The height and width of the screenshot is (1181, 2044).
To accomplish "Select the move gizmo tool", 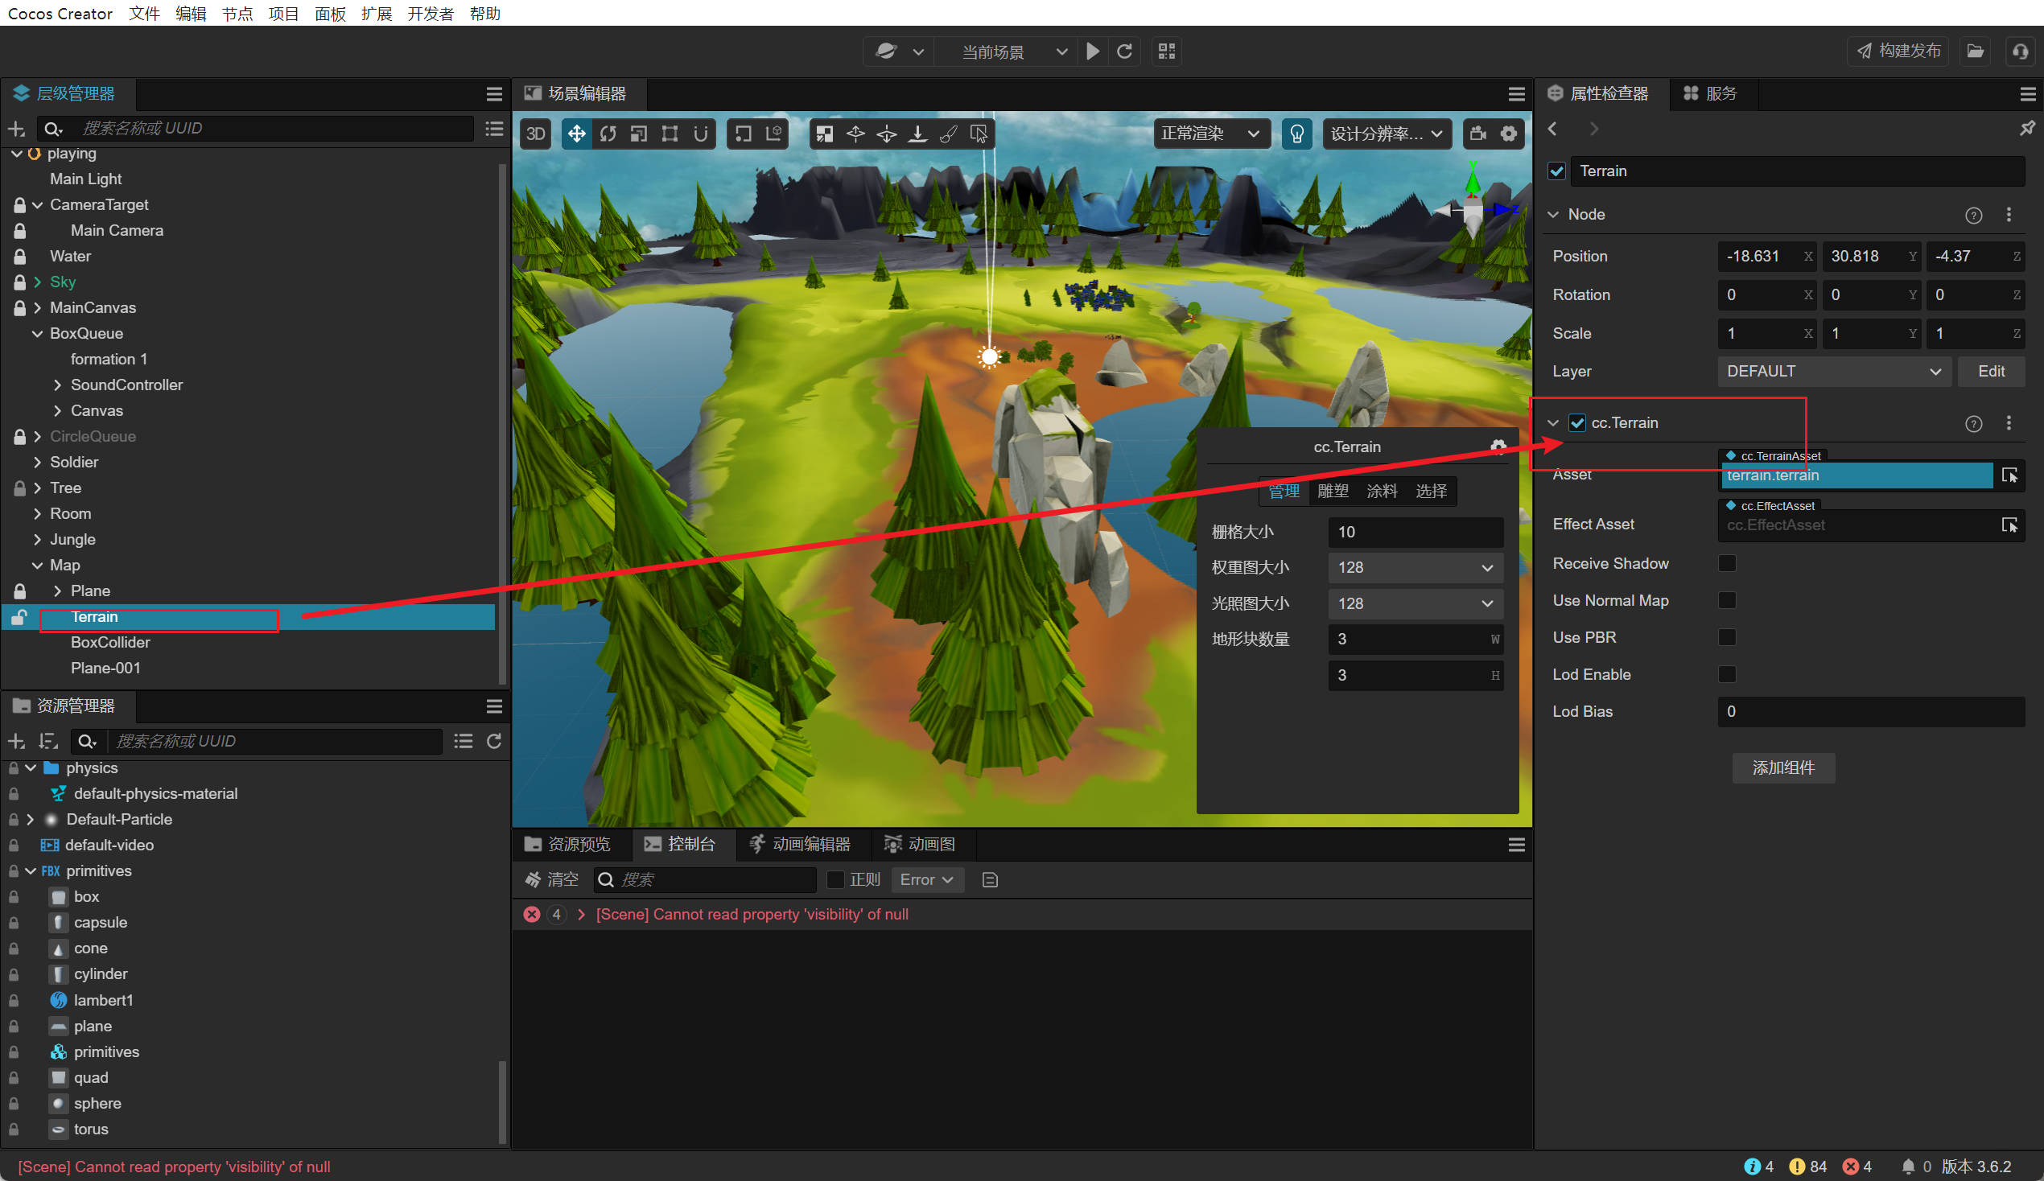I will (x=576, y=134).
